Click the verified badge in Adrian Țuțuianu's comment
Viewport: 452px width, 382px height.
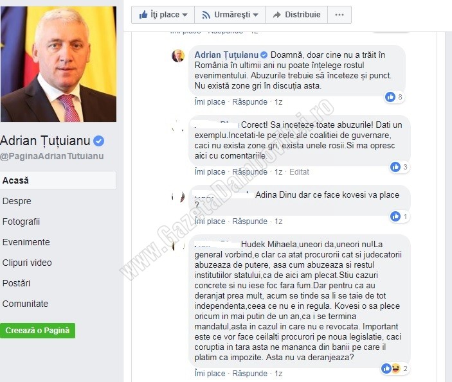[264, 55]
